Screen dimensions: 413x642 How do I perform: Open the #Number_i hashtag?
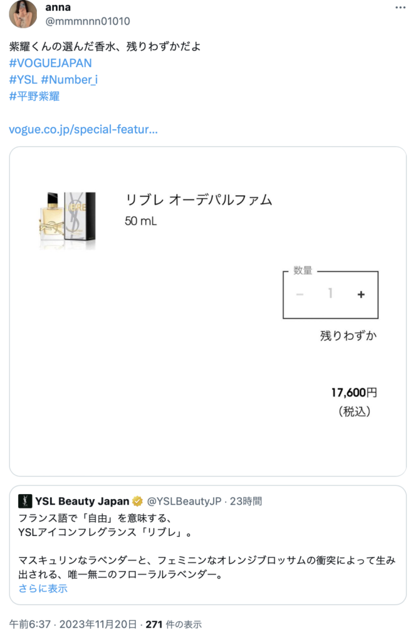coord(69,80)
